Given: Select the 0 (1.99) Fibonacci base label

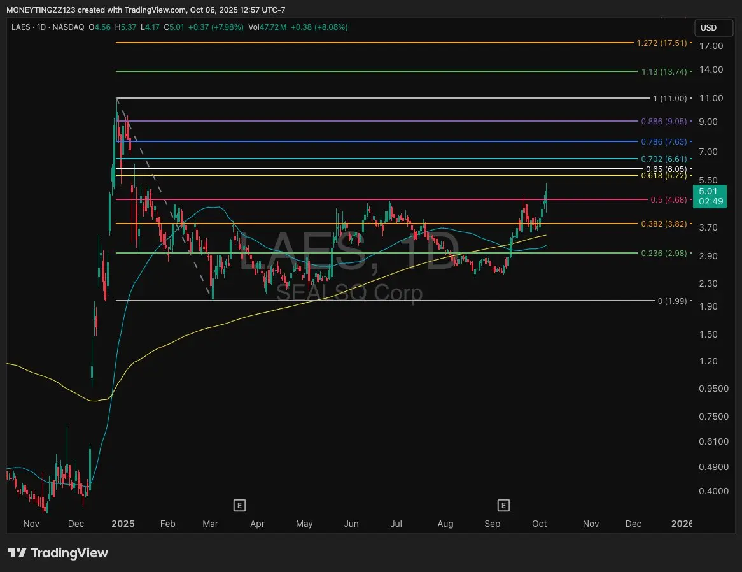Looking at the screenshot, I should click(x=673, y=301).
